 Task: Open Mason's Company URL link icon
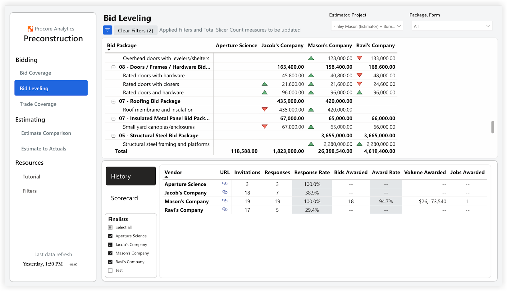(225, 201)
